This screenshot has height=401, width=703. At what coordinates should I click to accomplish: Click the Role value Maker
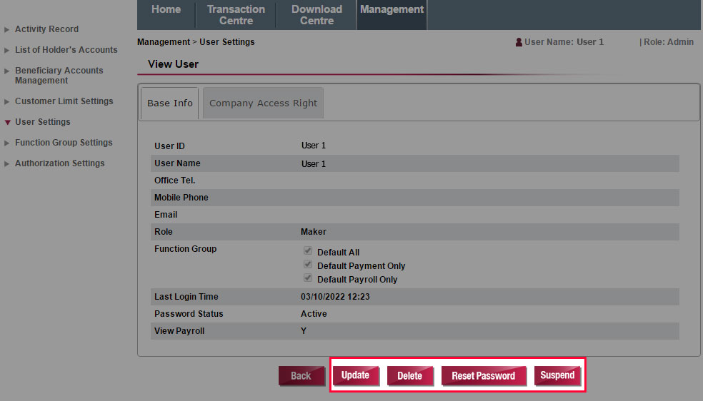(x=314, y=232)
